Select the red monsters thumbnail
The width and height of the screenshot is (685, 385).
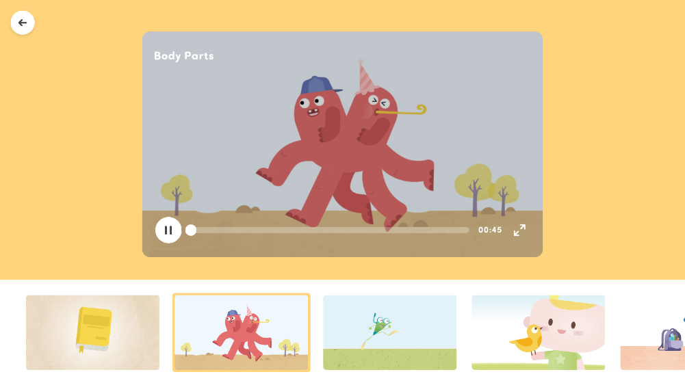click(x=241, y=332)
